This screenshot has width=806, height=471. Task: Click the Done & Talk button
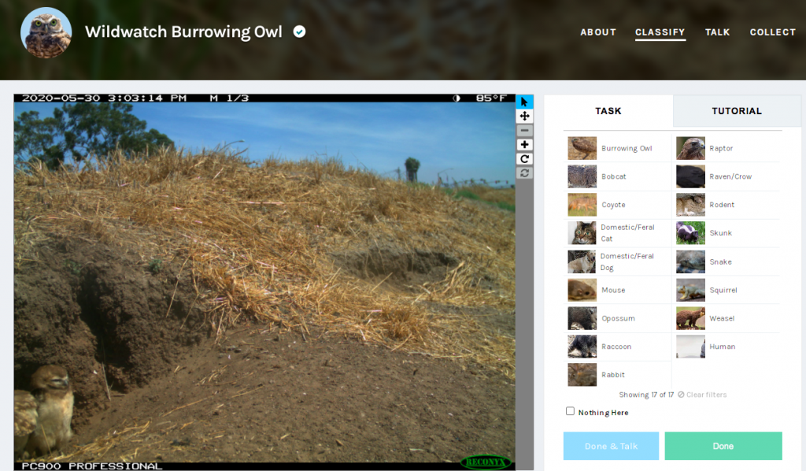pyautogui.click(x=611, y=446)
